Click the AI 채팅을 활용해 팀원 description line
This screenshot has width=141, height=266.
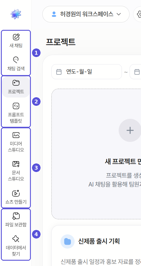tap(115, 184)
